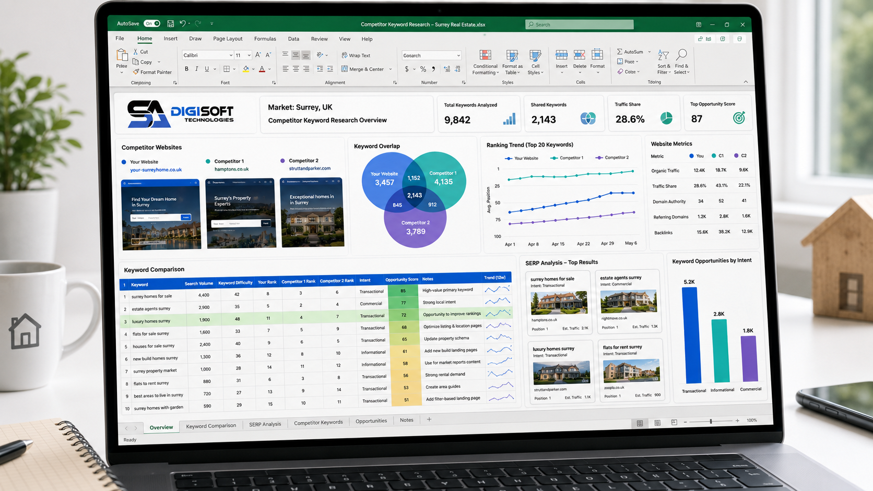873x491 pixels.
Task: Toggle the AutoSave switch
Action: pos(152,23)
